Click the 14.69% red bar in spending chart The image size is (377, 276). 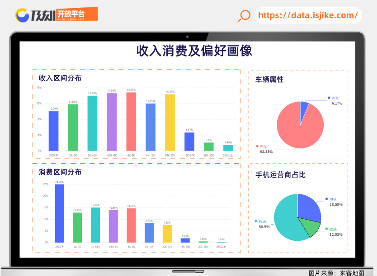click(x=131, y=225)
